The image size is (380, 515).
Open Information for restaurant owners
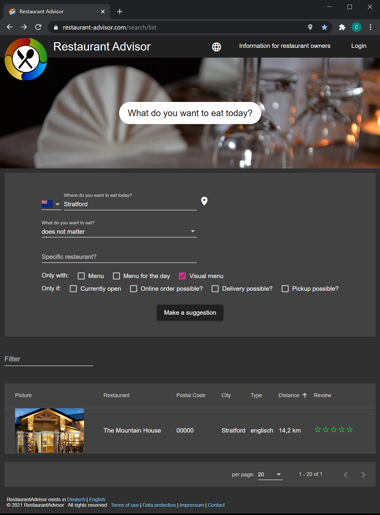point(285,46)
